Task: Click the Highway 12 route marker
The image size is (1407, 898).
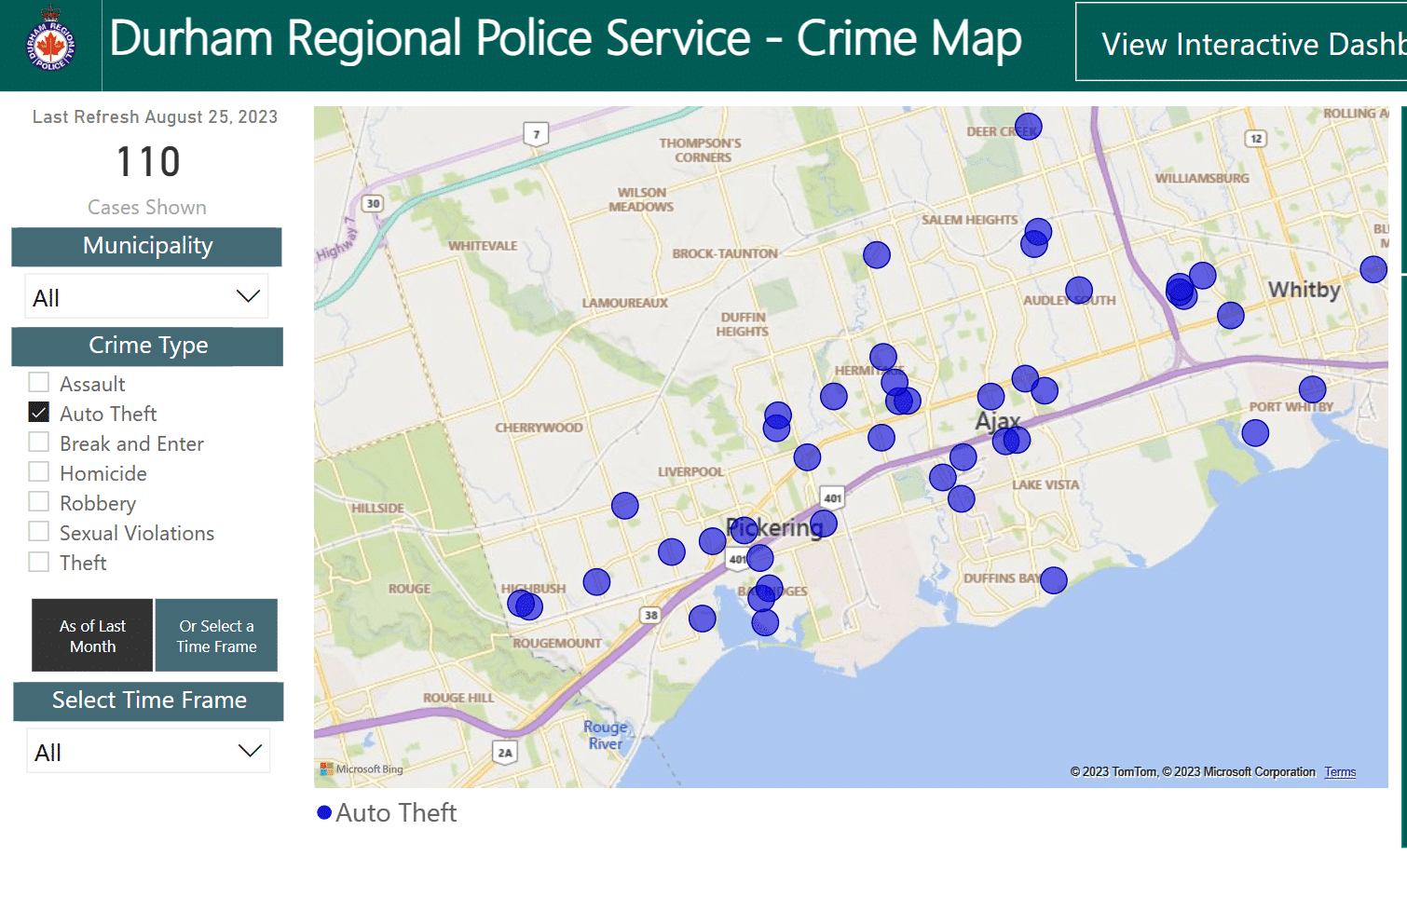Action: (x=1256, y=139)
